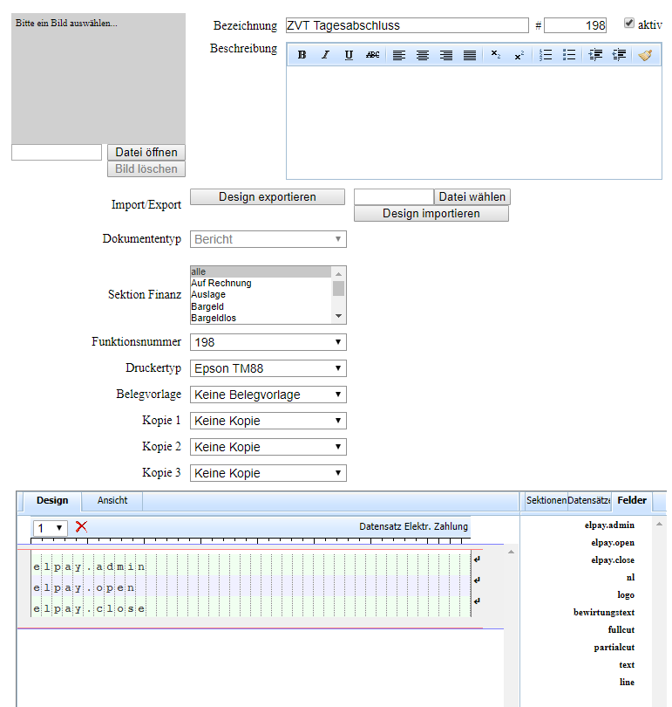Viewport: 672px width, 707px height.
Task: Select the nl field in Felder list
Action: (x=630, y=578)
